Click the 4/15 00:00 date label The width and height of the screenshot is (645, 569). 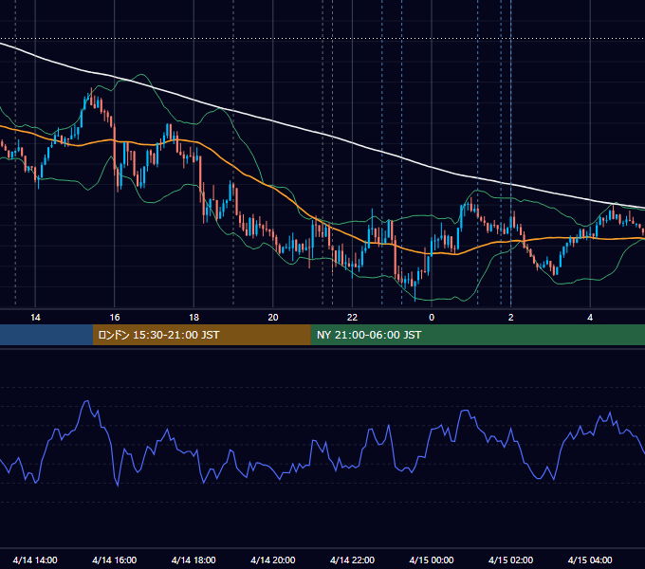(432, 560)
